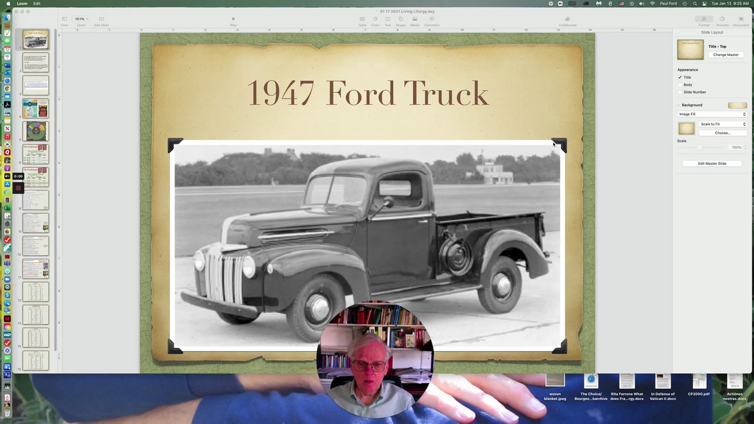Select slide 2 thumbnail in navigator

pyautogui.click(x=35, y=62)
